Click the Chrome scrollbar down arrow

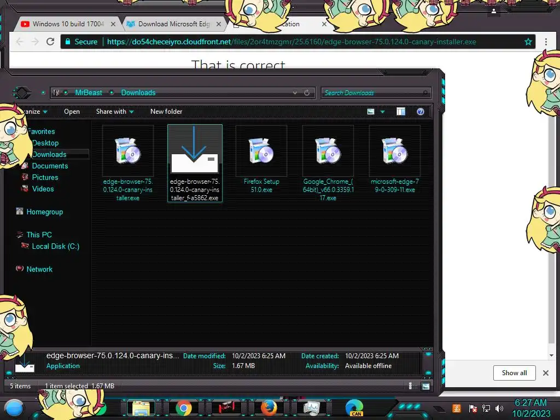point(551,355)
